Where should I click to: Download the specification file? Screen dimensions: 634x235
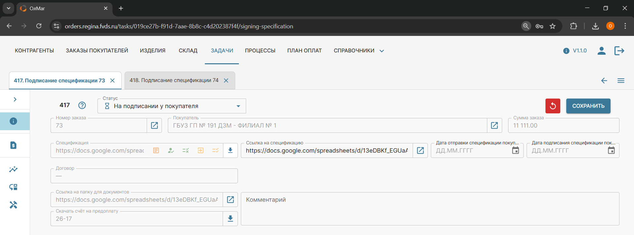click(x=230, y=150)
